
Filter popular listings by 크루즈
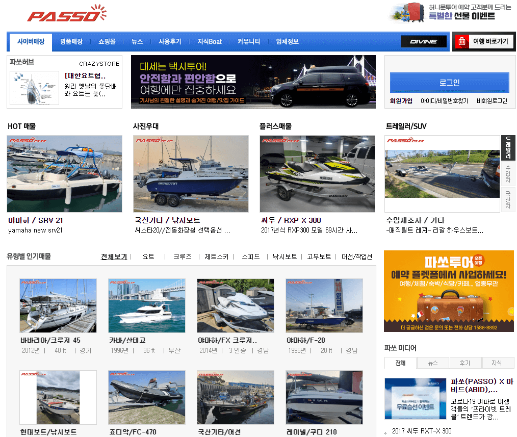(x=183, y=256)
